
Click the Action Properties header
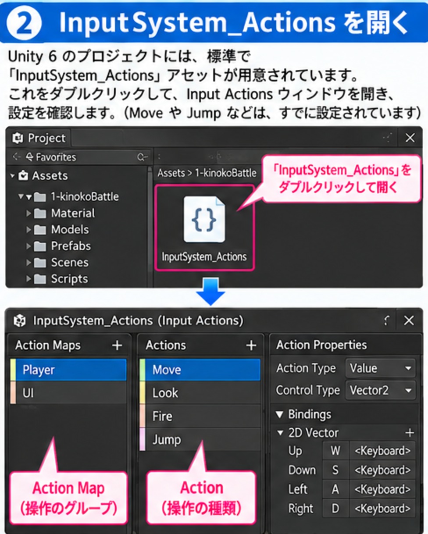click(321, 345)
